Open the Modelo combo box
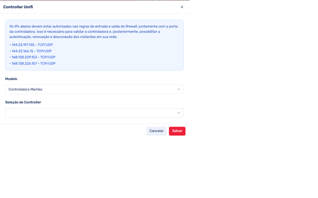This screenshot has height=198, width=318. click(x=94, y=89)
